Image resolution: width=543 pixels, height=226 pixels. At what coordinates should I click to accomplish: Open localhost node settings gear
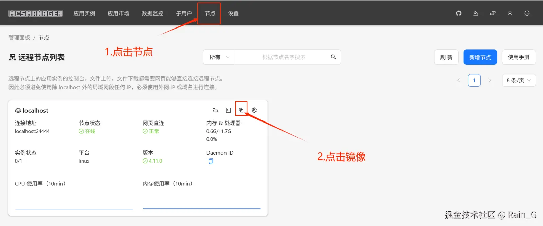click(254, 110)
